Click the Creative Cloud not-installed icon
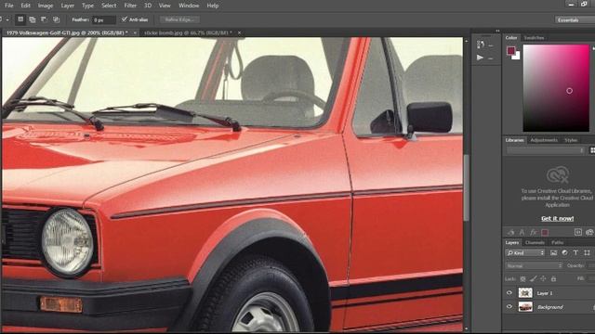Image resolution: width=595 pixels, height=334 pixels. click(558, 175)
